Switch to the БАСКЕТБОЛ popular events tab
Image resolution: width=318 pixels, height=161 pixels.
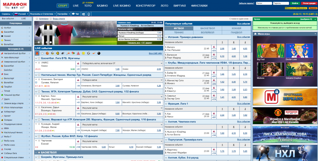coord(207,28)
